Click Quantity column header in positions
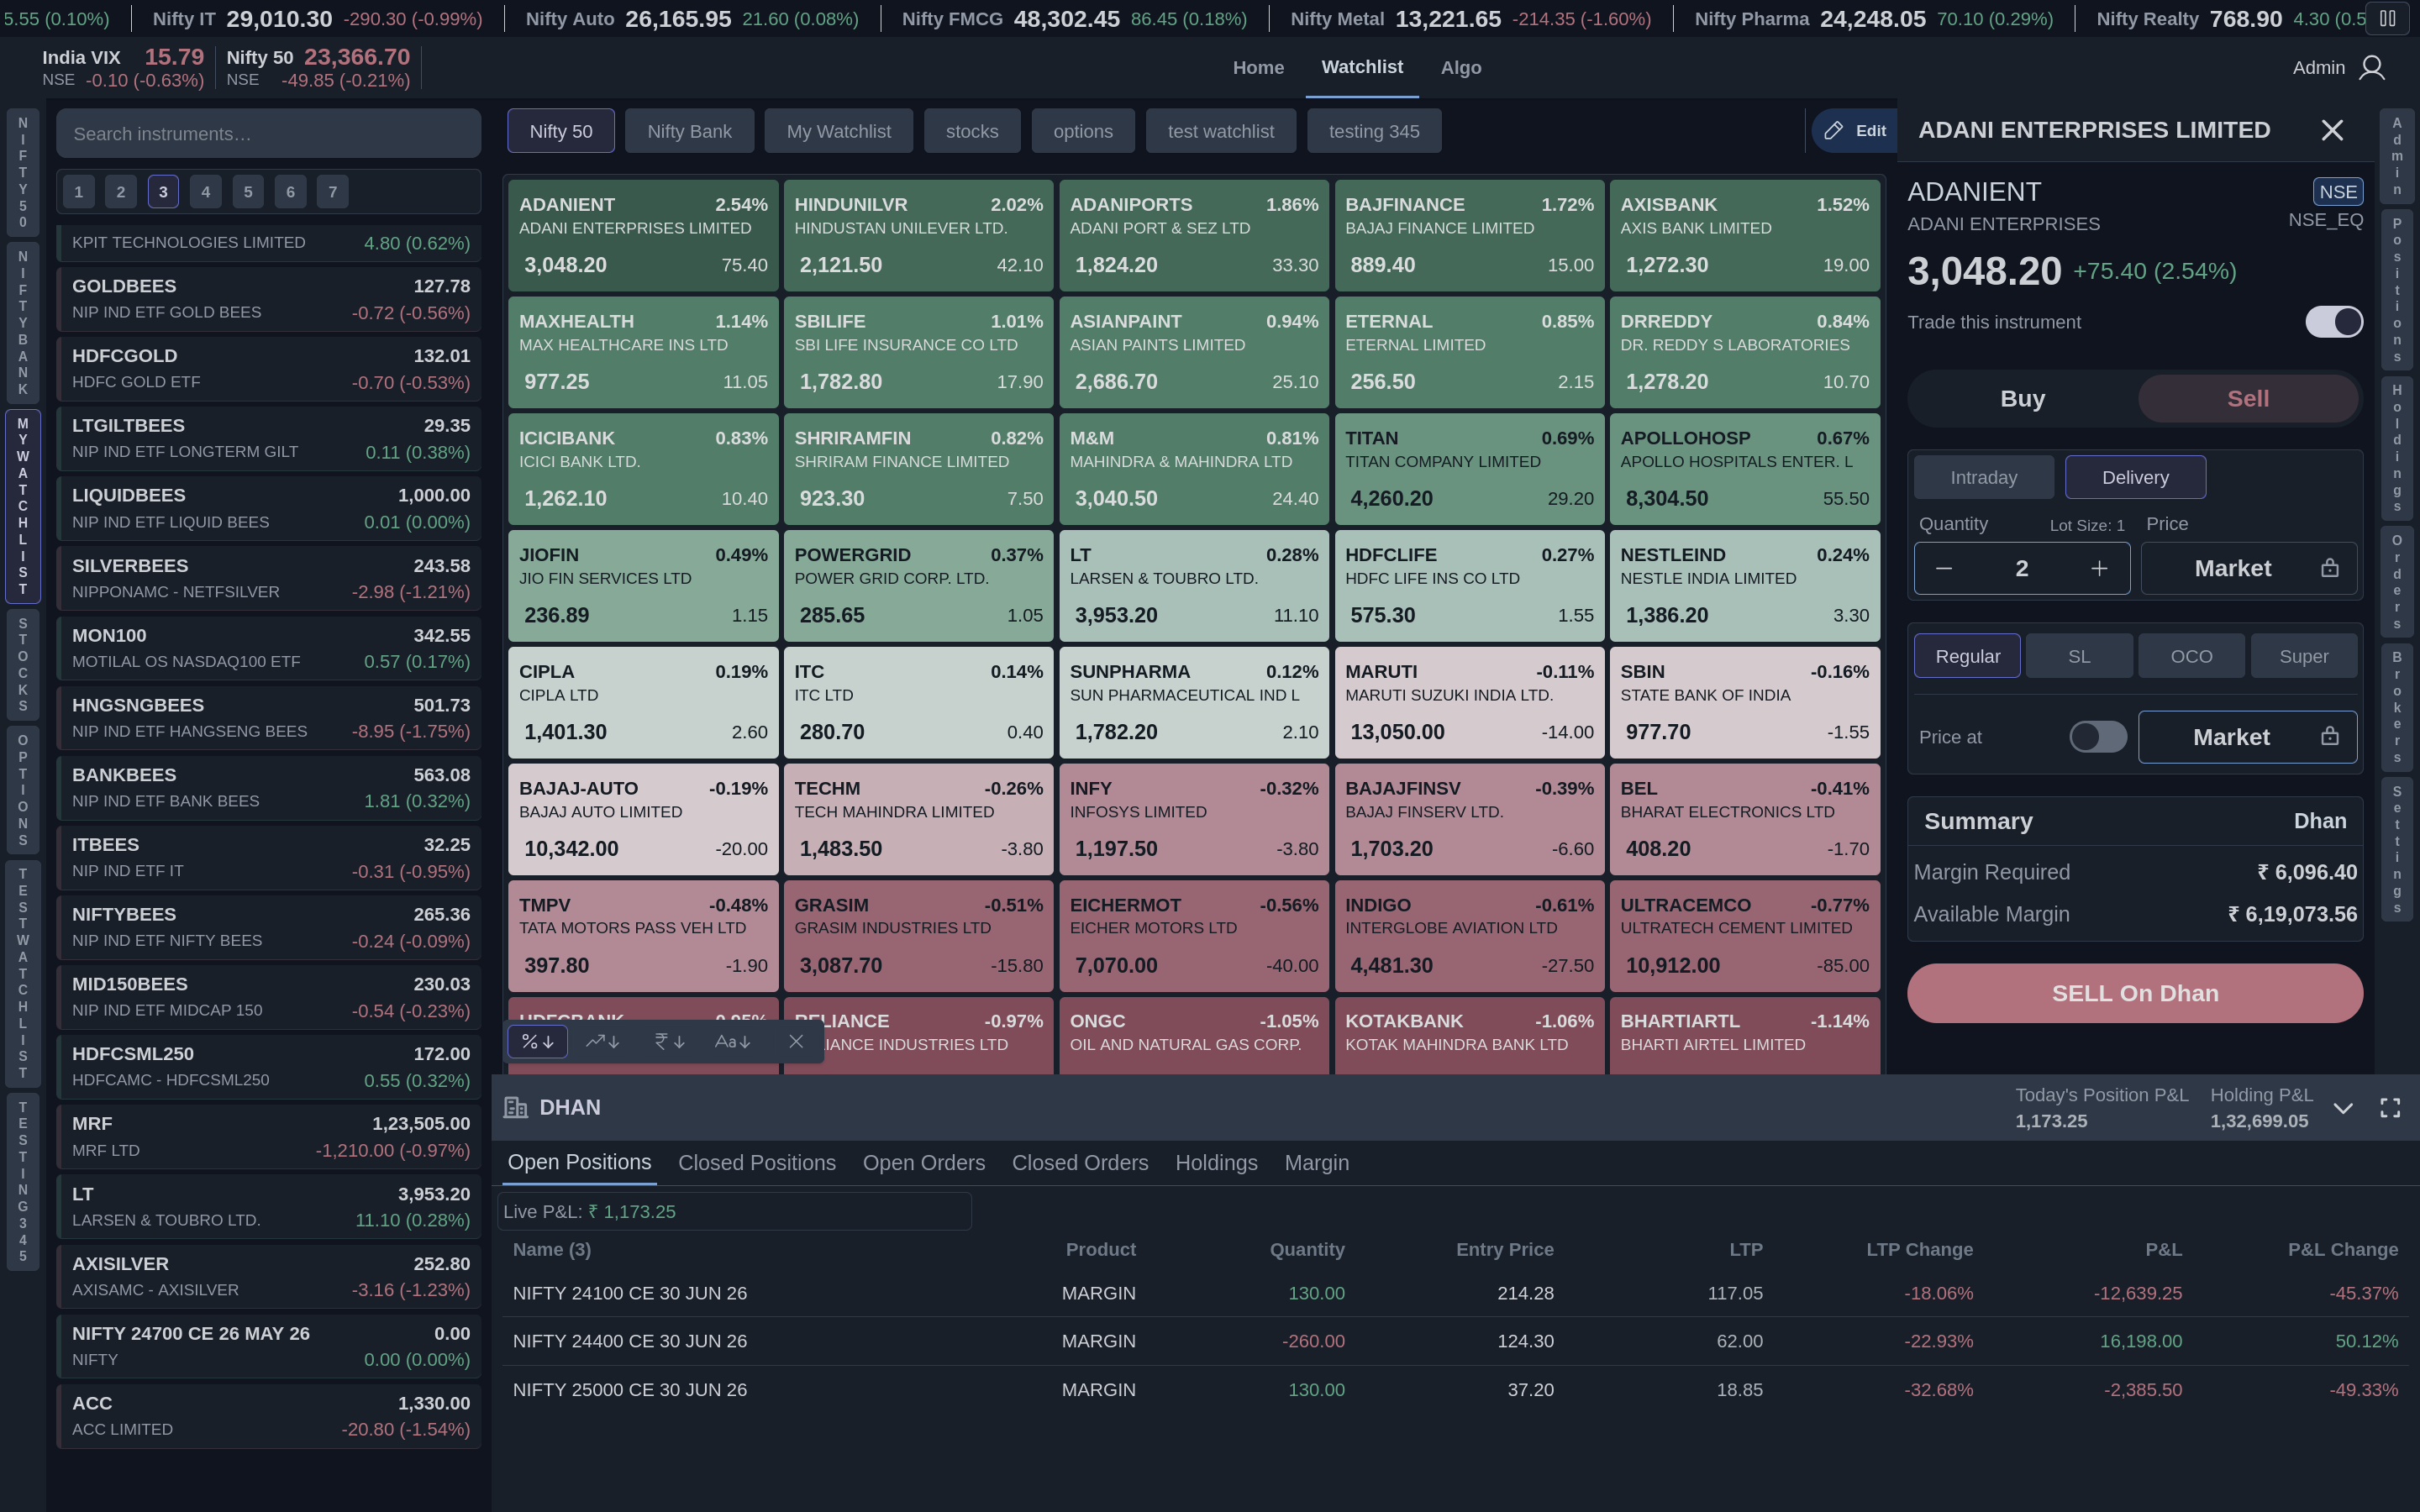The height and width of the screenshot is (1512, 2420). tap(1306, 1249)
